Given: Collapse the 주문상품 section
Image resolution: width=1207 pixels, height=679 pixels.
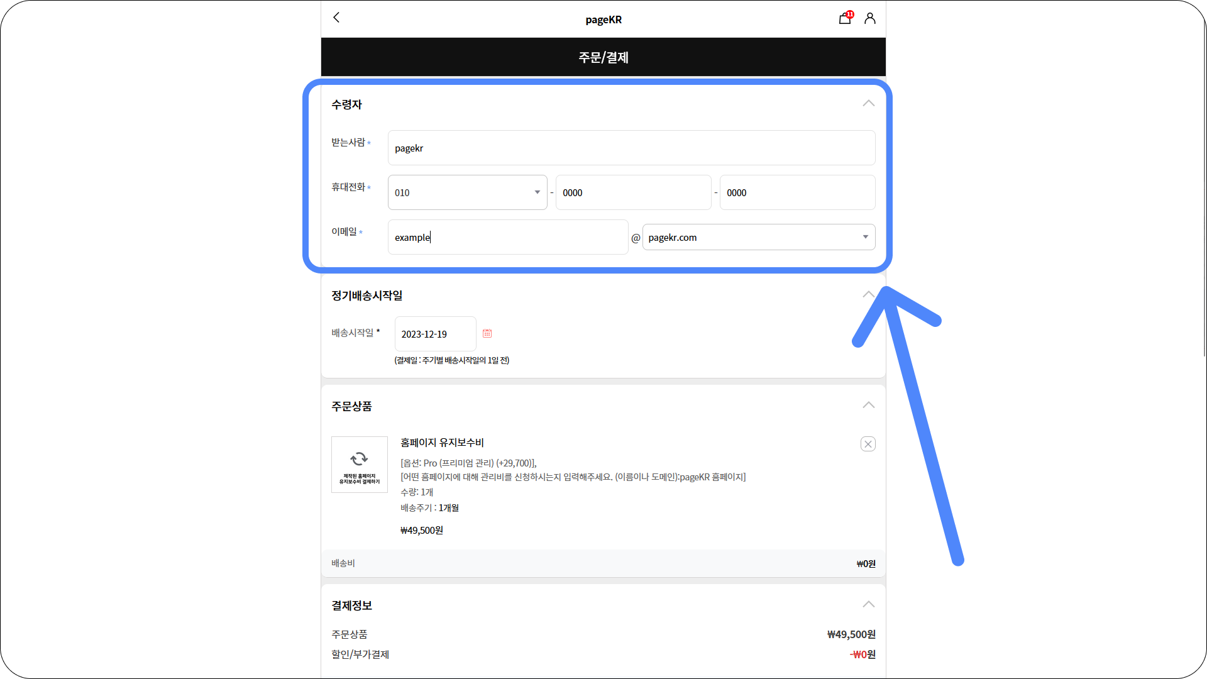Looking at the screenshot, I should [x=868, y=406].
